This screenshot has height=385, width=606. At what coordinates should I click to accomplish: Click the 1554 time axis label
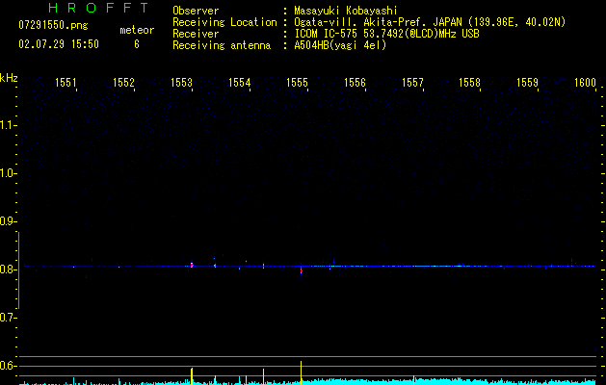coord(239,83)
